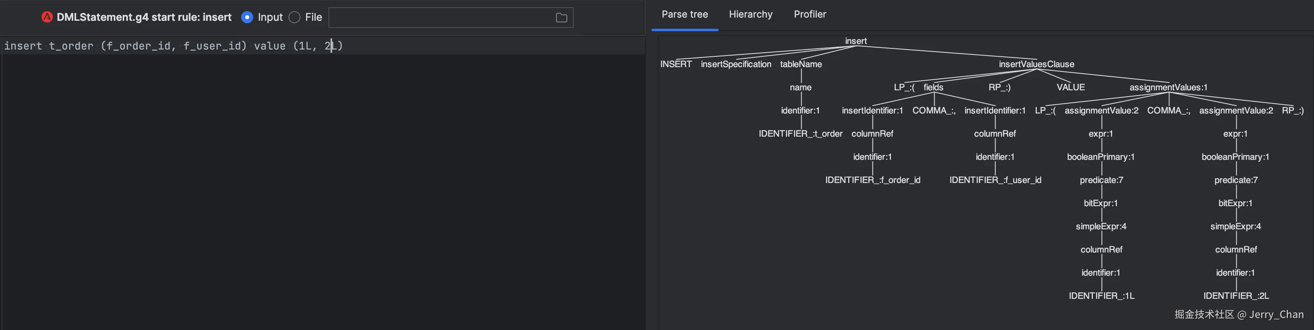Click the tableName parse tree node
This screenshot has width=1314, height=330.
(801, 65)
